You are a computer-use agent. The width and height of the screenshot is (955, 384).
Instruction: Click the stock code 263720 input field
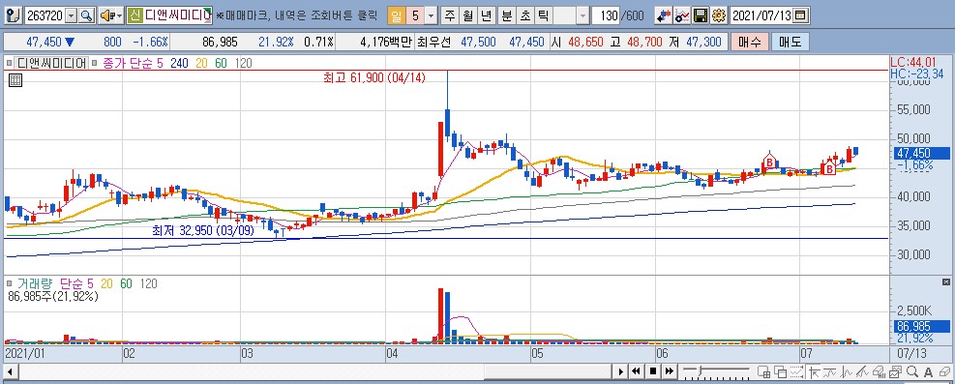coord(45,15)
